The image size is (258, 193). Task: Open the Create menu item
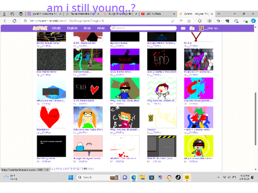click(56, 28)
